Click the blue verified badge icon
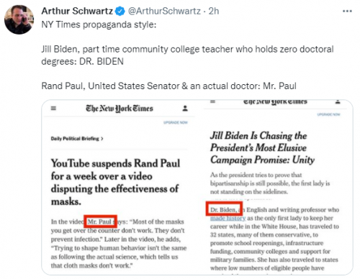Viewport: 360px width, 279px height. pos(120,12)
